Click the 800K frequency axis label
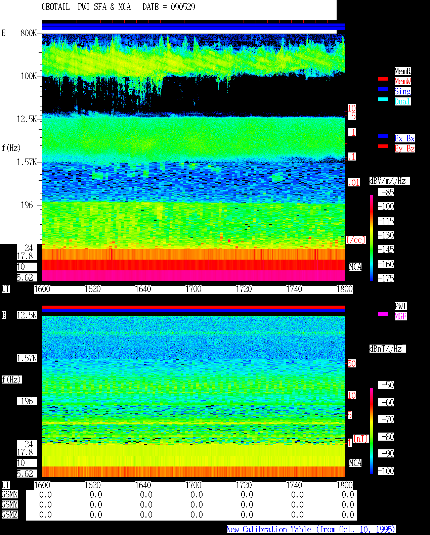 (29, 33)
